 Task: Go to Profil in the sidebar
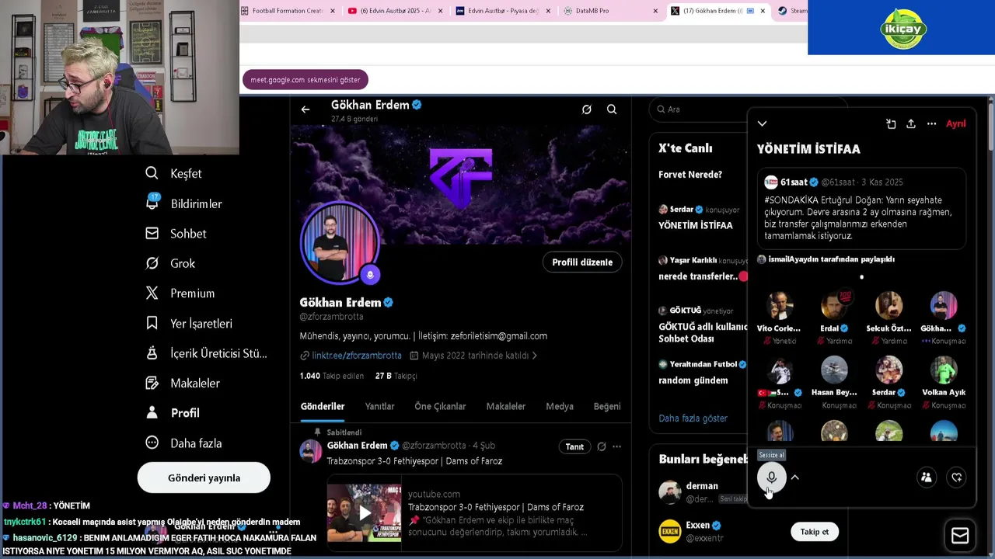point(173,413)
